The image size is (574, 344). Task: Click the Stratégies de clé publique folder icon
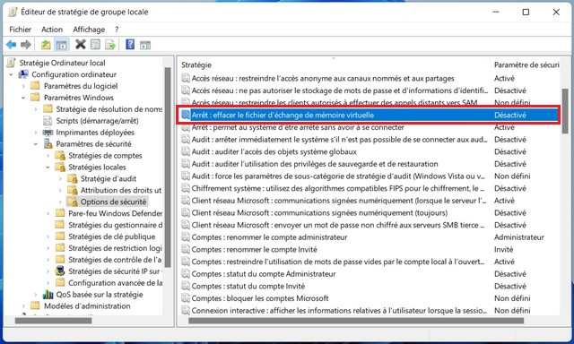click(60, 236)
